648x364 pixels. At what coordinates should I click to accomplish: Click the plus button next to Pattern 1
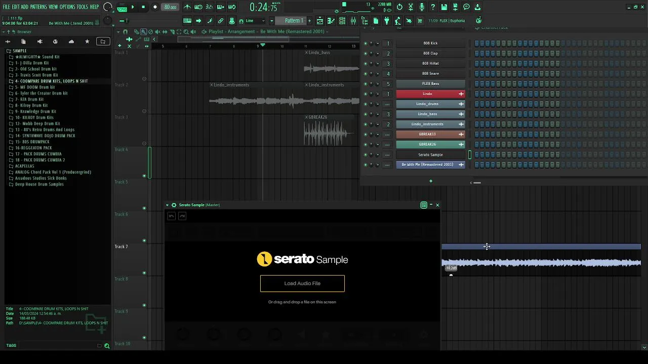309,21
